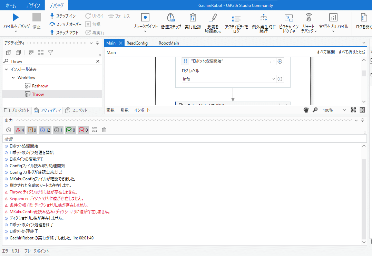Collapse all in activities panel icon
The image size is (372, 256).
18,53
